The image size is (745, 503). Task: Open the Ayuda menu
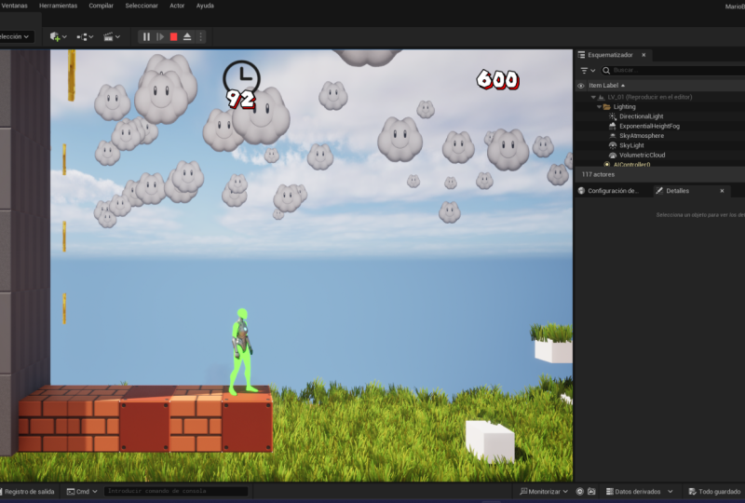coord(205,6)
